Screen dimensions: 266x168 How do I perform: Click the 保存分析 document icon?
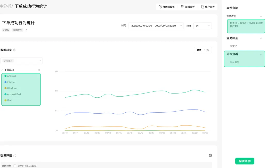coord(203,7)
